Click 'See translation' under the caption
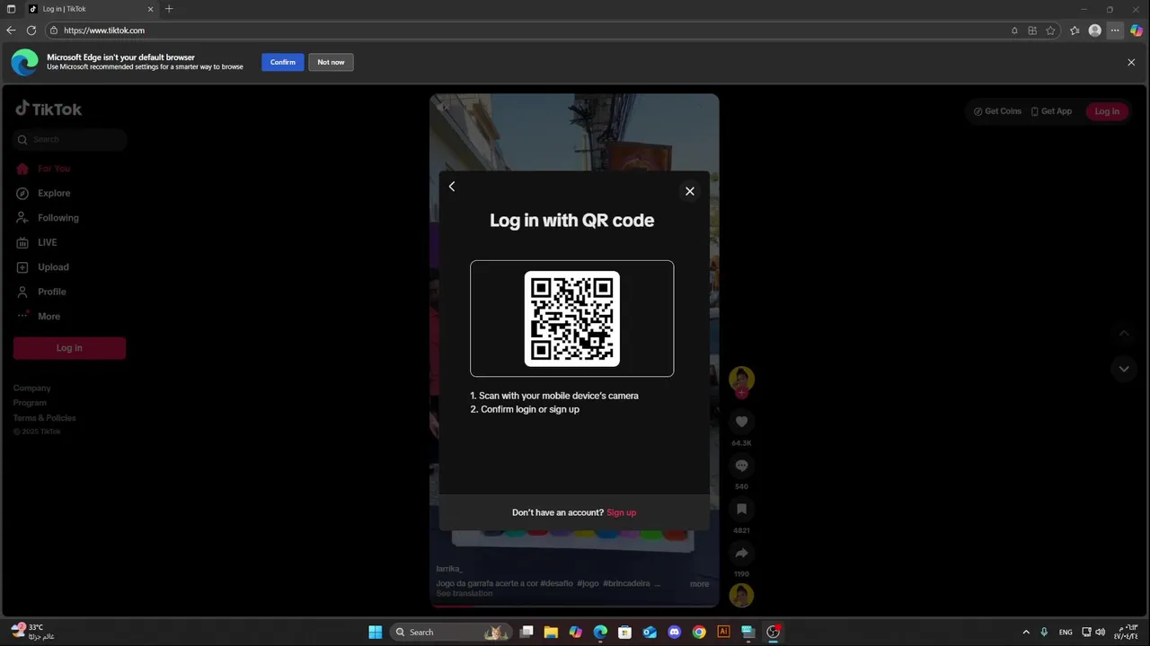 (x=464, y=594)
